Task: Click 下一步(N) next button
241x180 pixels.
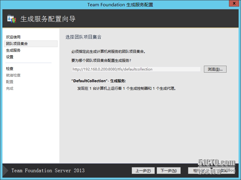Action: click(169, 170)
